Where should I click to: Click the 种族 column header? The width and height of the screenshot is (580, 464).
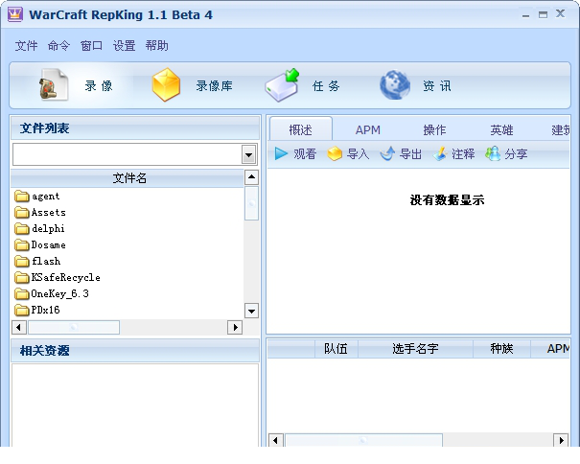[501, 348]
